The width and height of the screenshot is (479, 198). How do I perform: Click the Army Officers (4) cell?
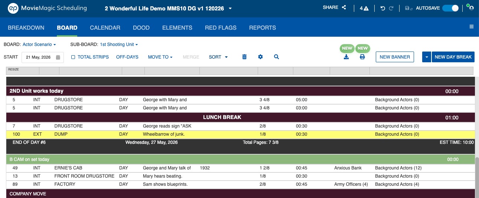351,184
